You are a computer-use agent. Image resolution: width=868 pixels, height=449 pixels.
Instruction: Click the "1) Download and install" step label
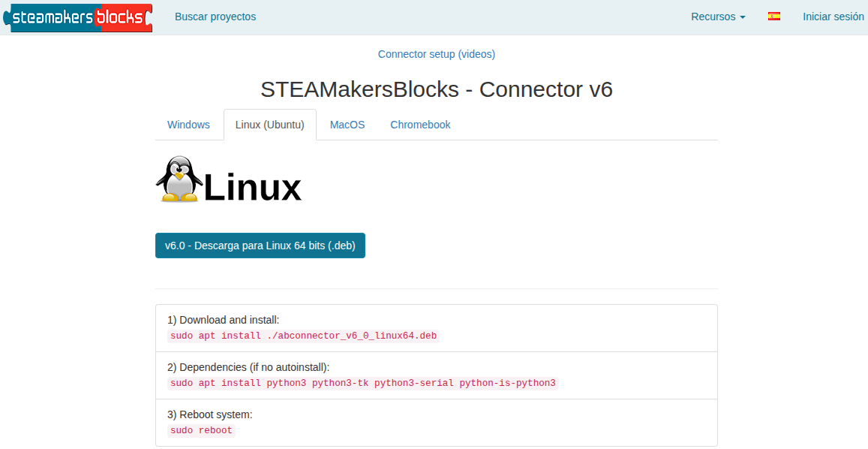click(x=224, y=320)
